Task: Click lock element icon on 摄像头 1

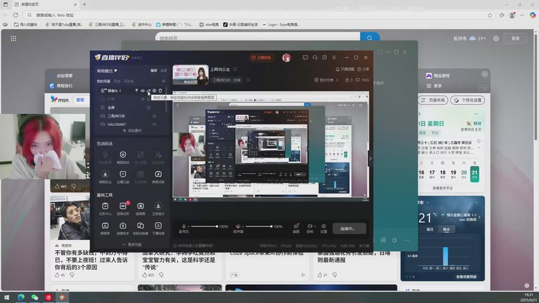Action: coord(148,91)
